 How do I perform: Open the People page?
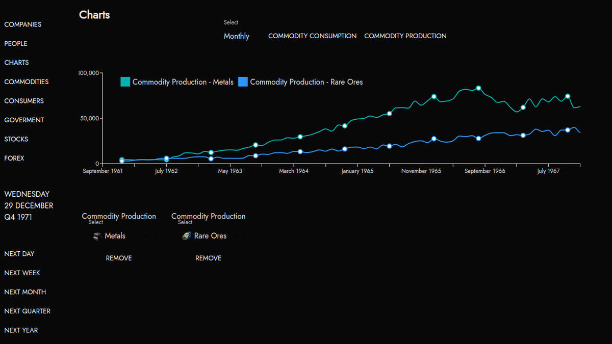coord(16,44)
